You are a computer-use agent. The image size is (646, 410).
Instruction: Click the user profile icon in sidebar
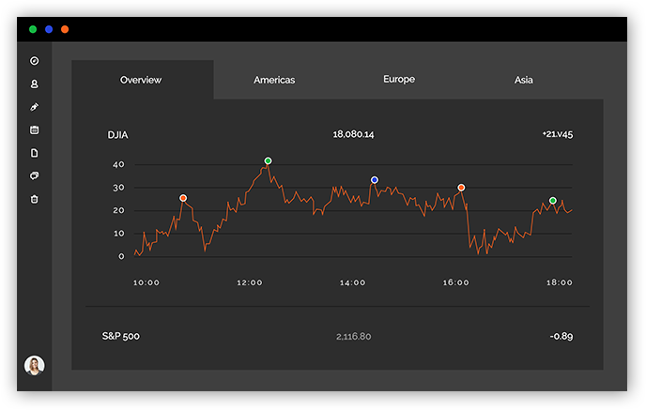click(x=35, y=84)
